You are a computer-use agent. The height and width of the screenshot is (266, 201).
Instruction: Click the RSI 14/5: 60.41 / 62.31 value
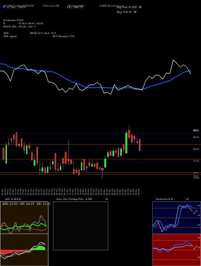pos(31,23)
